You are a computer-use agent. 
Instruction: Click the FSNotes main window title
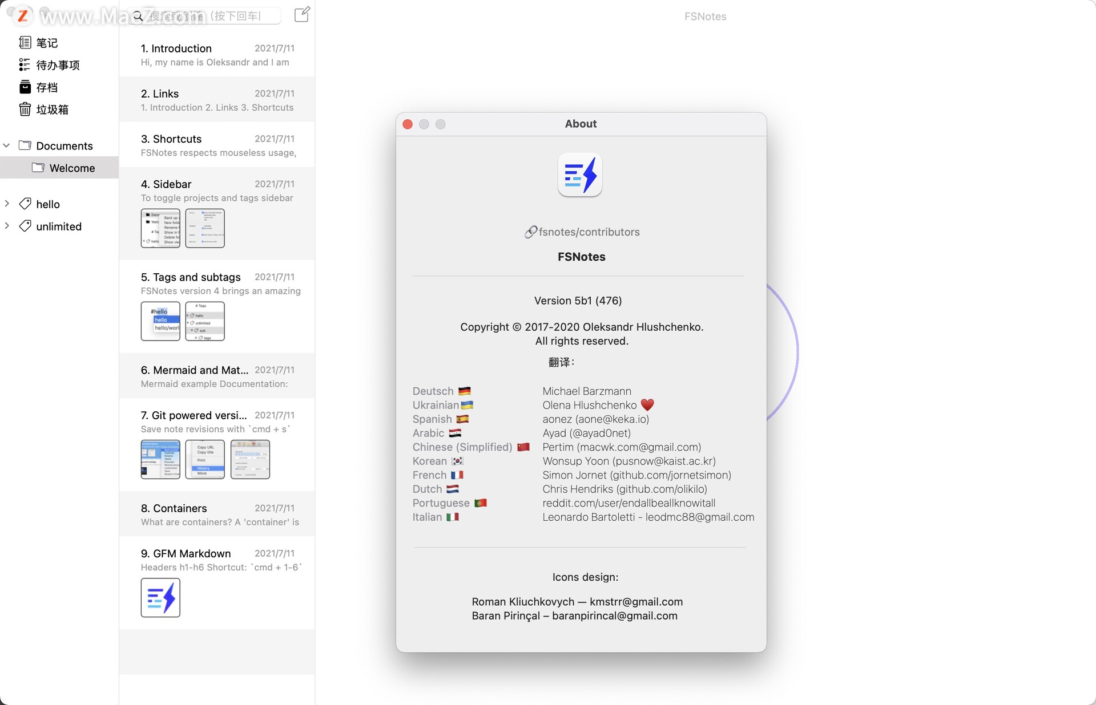705,17
